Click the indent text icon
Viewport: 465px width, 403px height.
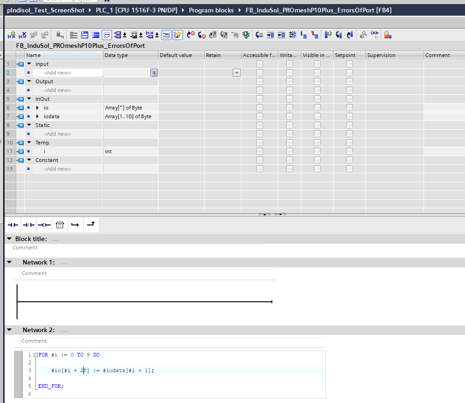pos(270,35)
